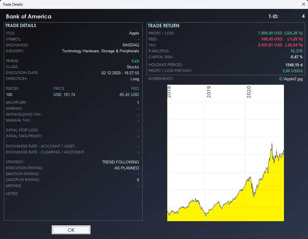Click the OK button

pyautogui.click(x=71, y=230)
